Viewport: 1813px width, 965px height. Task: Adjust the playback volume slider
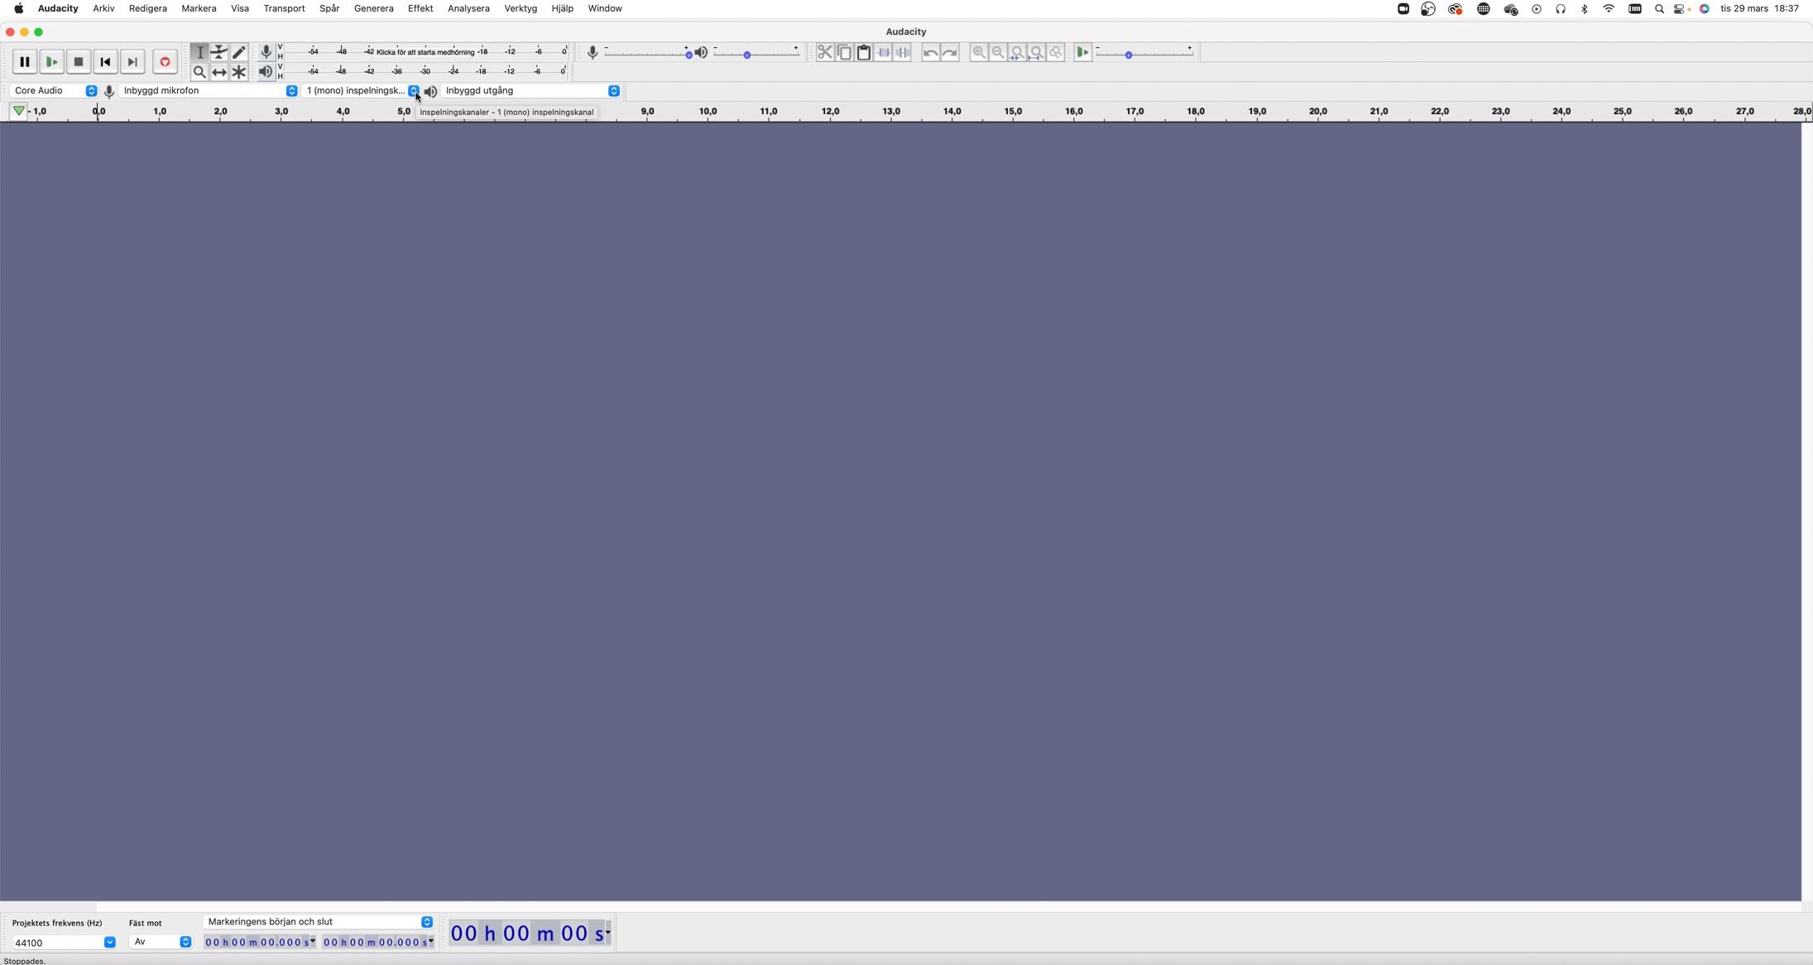pyautogui.click(x=746, y=55)
